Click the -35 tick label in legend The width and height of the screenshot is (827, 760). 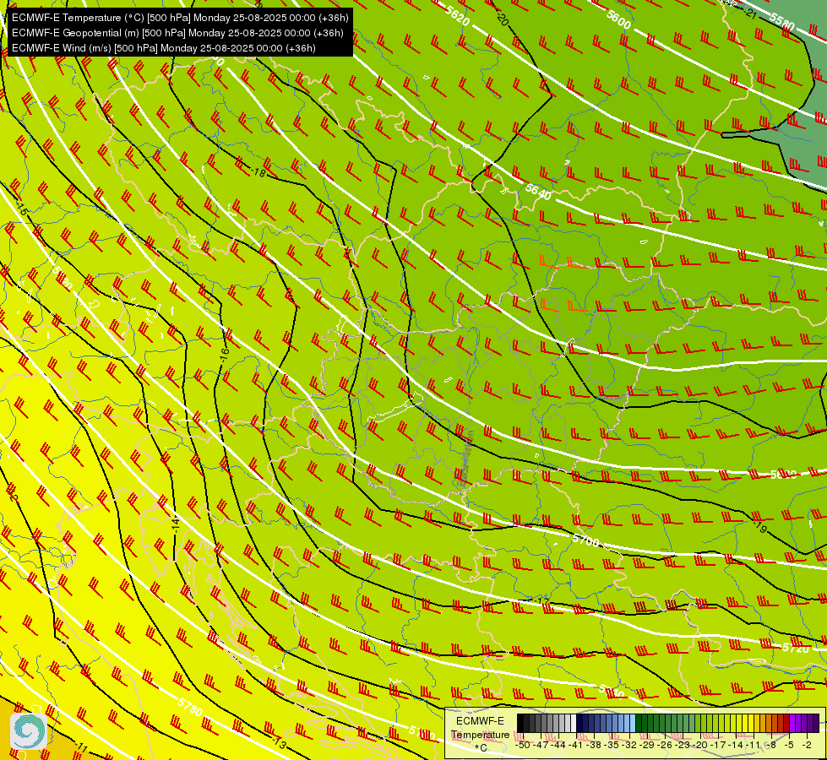point(613,745)
